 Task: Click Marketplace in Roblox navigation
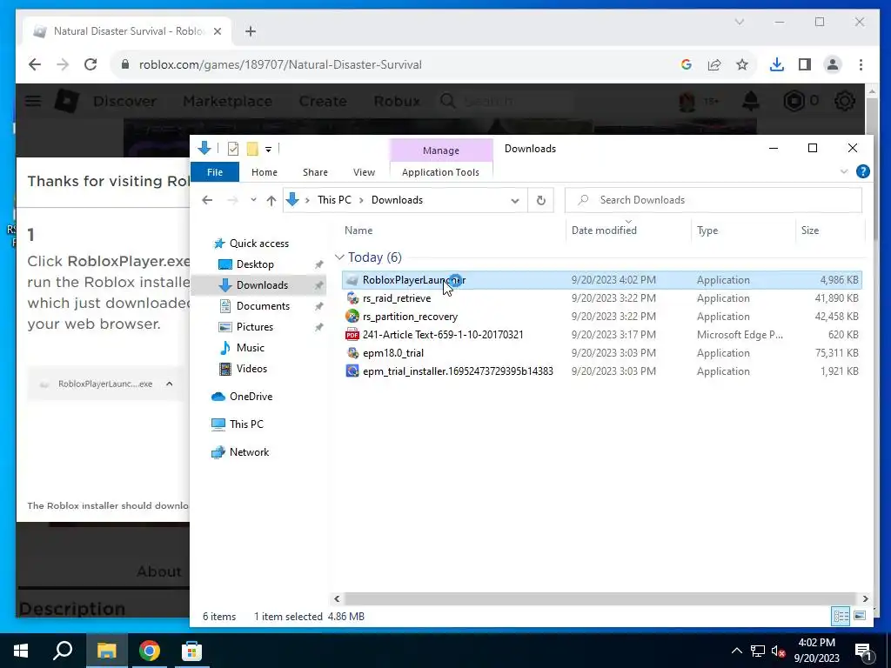(227, 101)
